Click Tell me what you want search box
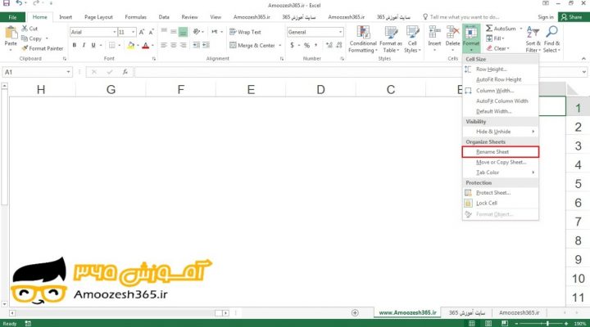Image resolution: width=590 pixels, height=327 pixels. click(x=461, y=17)
